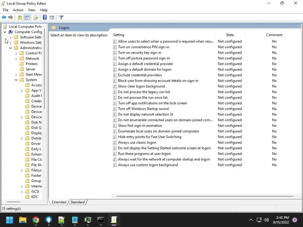
Task: Click the horizontal scrollbar of settings list
Action: (205, 196)
